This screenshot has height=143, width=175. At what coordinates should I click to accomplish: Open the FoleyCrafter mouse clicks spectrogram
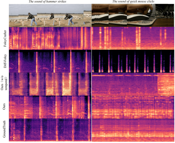[133, 38]
